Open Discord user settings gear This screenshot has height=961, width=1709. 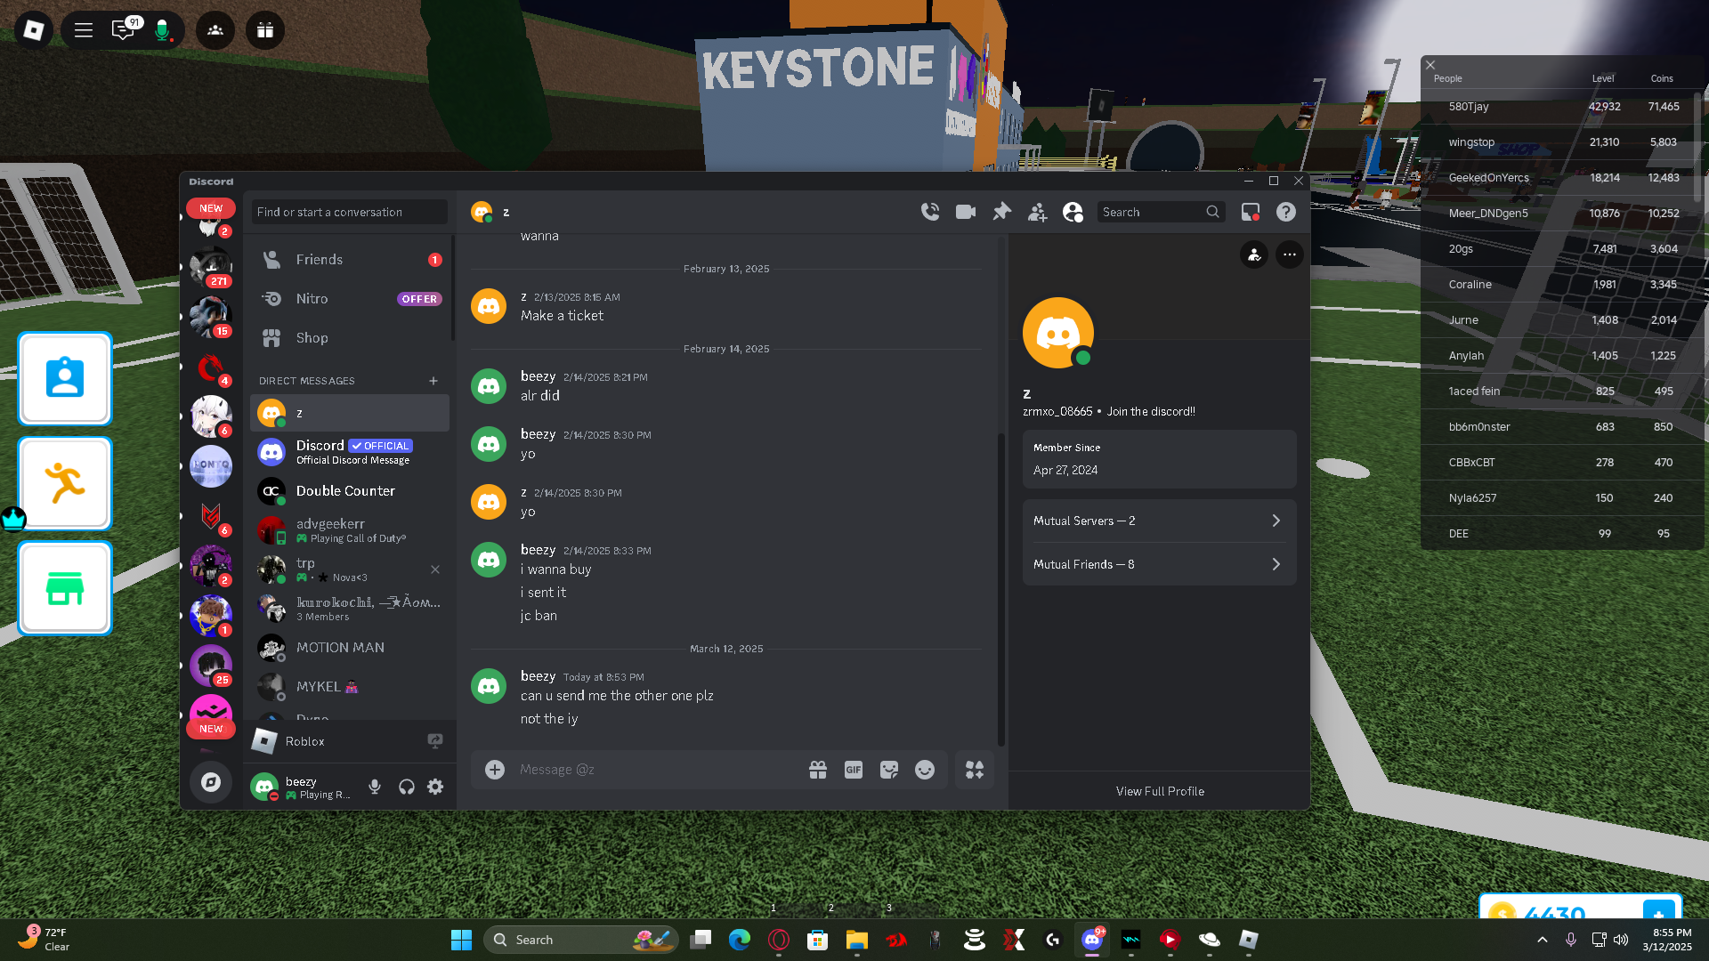pyautogui.click(x=435, y=787)
